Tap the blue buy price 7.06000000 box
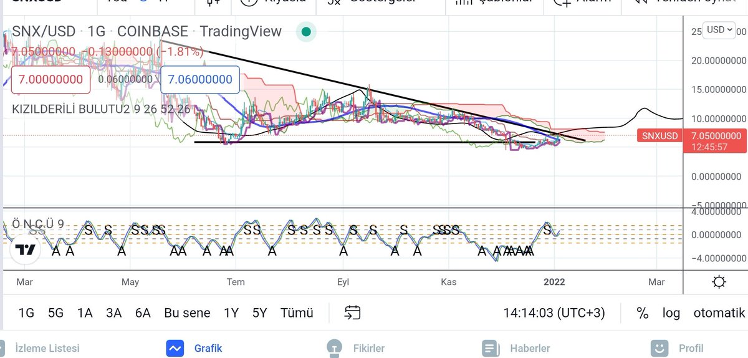This screenshot has height=358, width=748. (x=200, y=79)
